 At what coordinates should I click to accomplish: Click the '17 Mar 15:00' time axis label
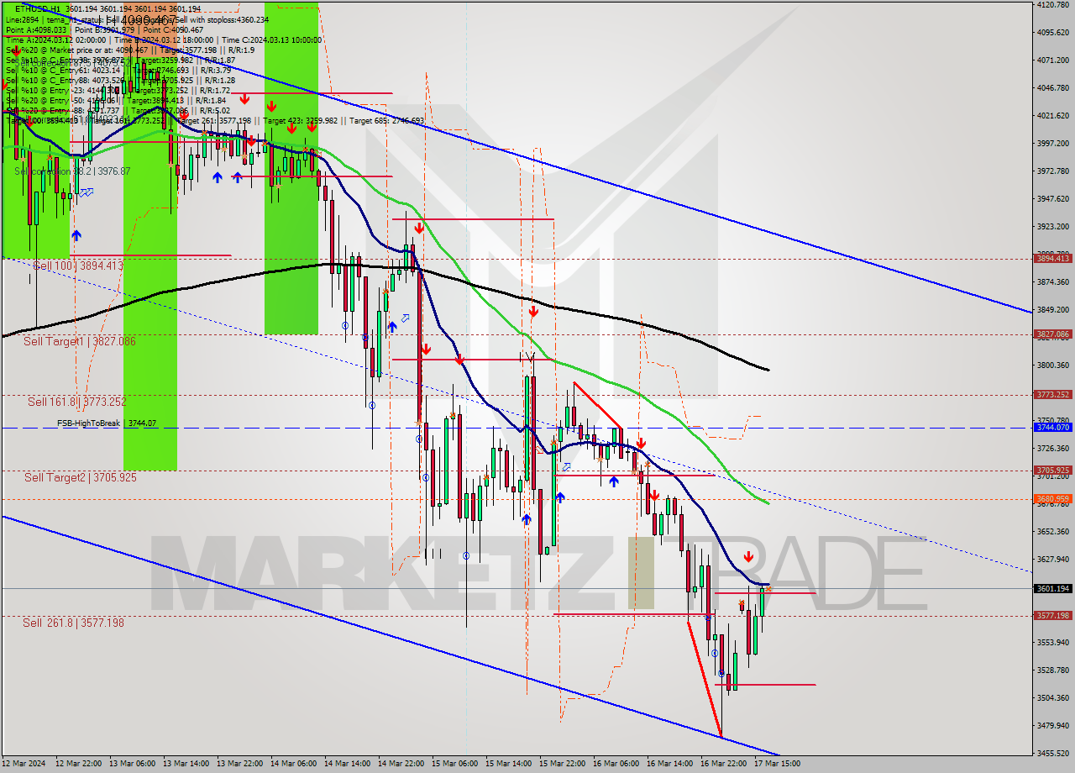click(778, 764)
